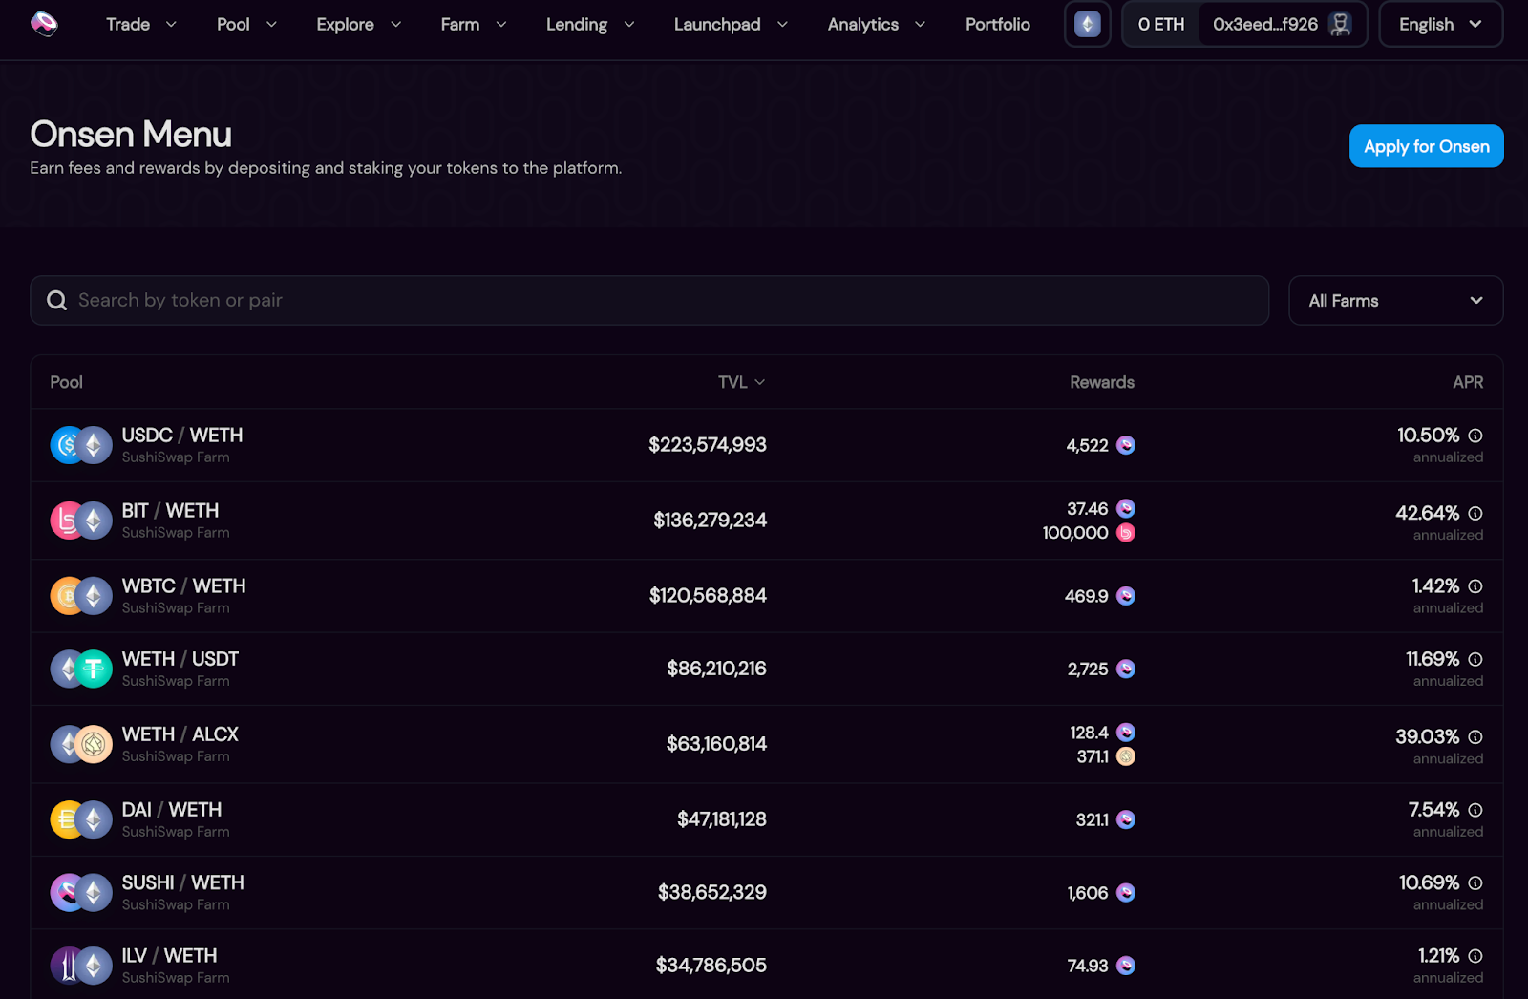The height and width of the screenshot is (999, 1528).
Task: Open the DAI / WETH pool name
Action: click(172, 810)
